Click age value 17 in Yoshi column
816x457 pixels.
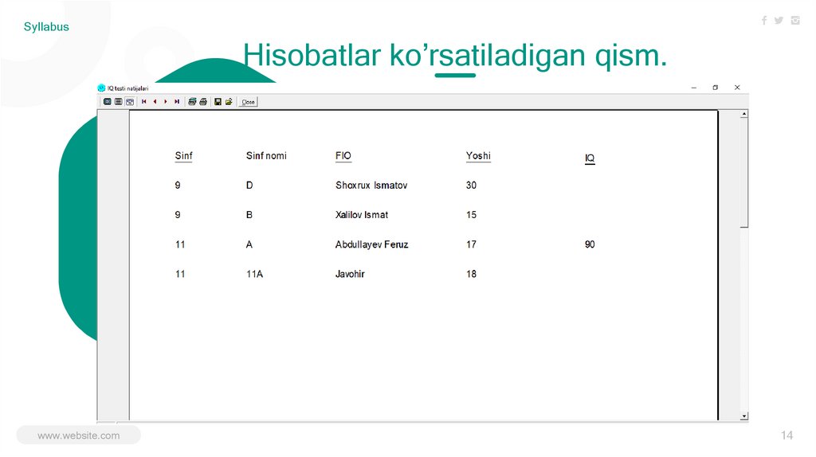472,245
